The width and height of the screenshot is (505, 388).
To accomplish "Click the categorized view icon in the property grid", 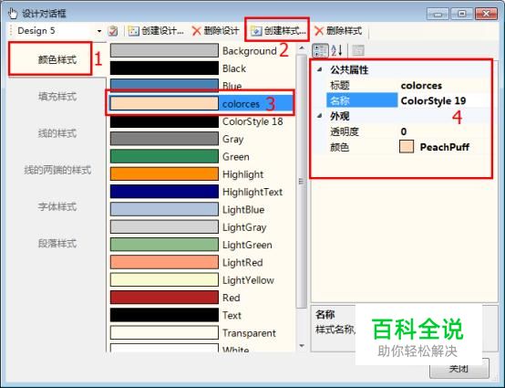I will point(321,50).
